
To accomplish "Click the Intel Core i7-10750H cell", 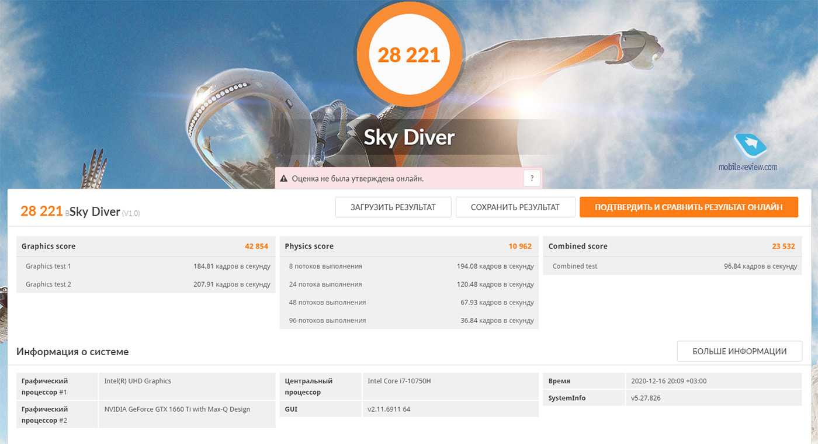I will 450,386.
